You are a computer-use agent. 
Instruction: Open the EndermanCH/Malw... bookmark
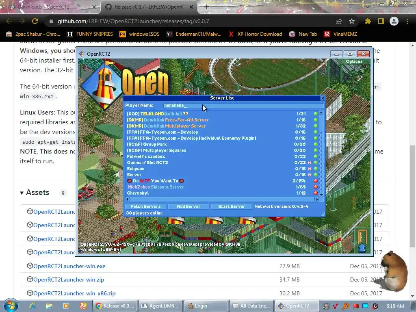pyautogui.click(x=194, y=34)
